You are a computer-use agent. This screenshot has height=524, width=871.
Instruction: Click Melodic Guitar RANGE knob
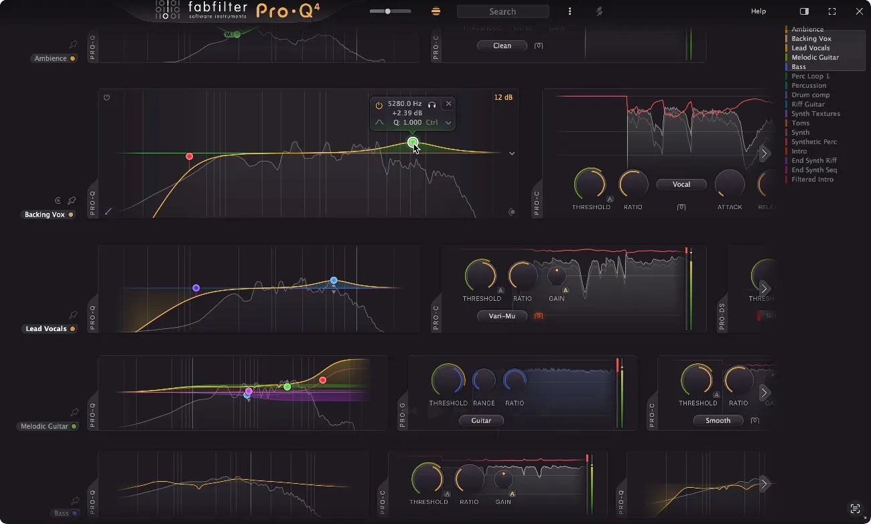pyautogui.click(x=484, y=381)
